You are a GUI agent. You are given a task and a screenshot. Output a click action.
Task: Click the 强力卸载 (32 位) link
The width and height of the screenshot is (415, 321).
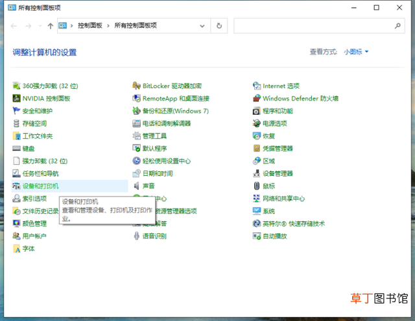pos(45,161)
